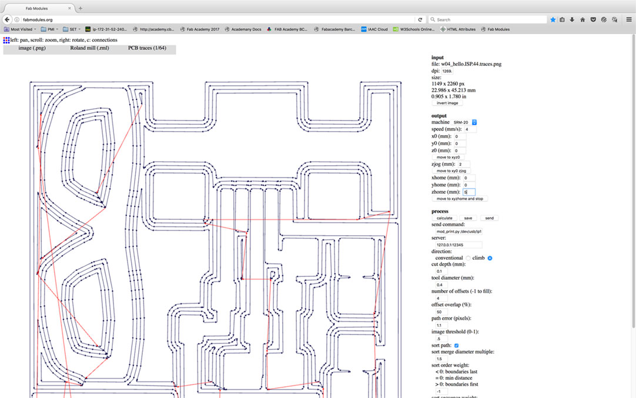Click sort merge diameter multiple field
Viewport: 636px width, 398px height.
coord(441,359)
